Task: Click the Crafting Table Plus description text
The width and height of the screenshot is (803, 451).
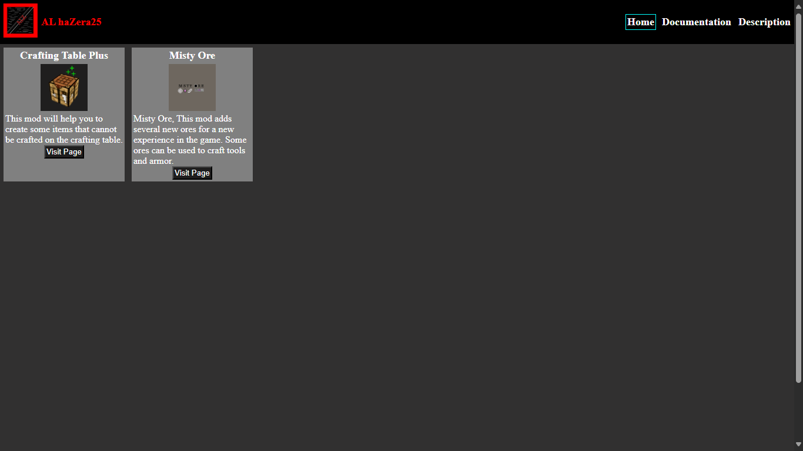Action: tap(64, 129)
